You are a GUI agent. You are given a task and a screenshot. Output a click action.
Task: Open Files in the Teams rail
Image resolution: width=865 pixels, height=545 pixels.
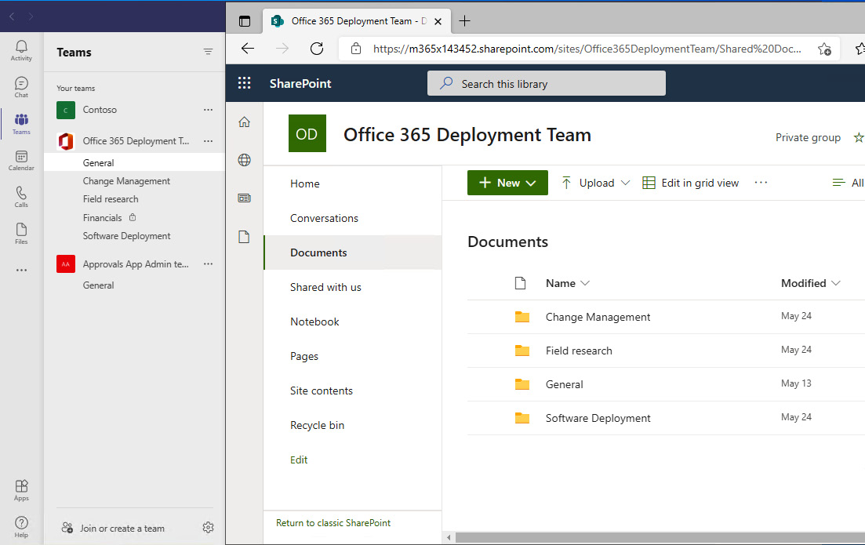[21, 234]
